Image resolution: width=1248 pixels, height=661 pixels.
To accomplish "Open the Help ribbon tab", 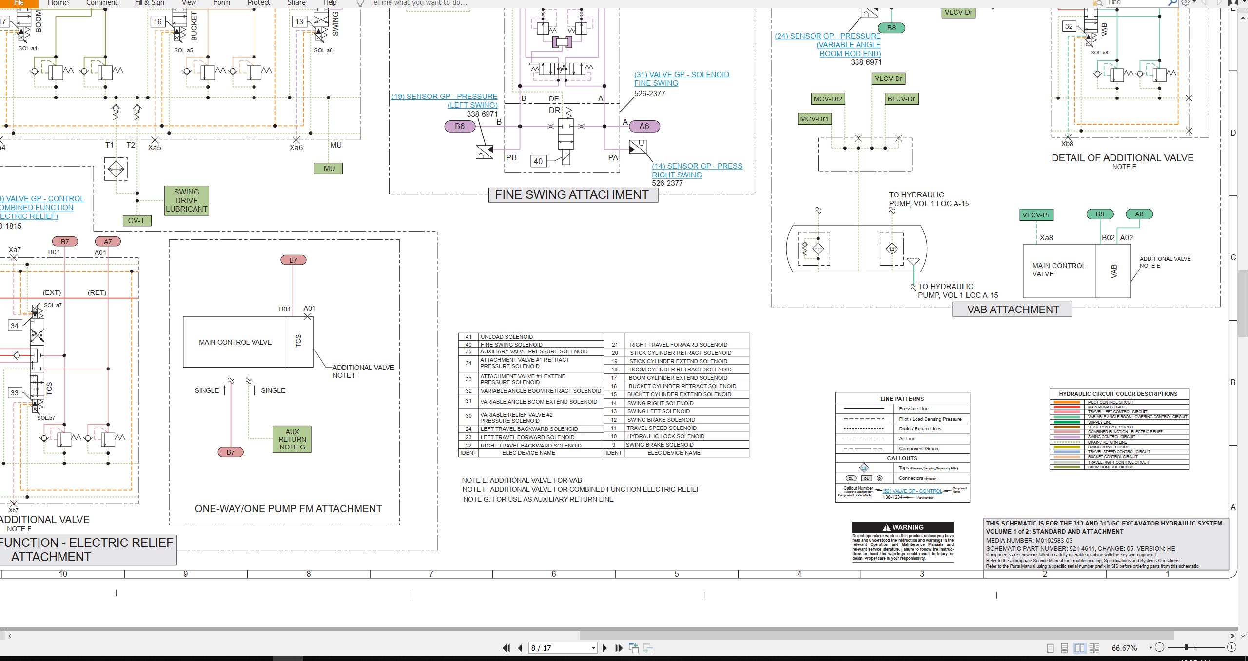I will coord(330,3).
